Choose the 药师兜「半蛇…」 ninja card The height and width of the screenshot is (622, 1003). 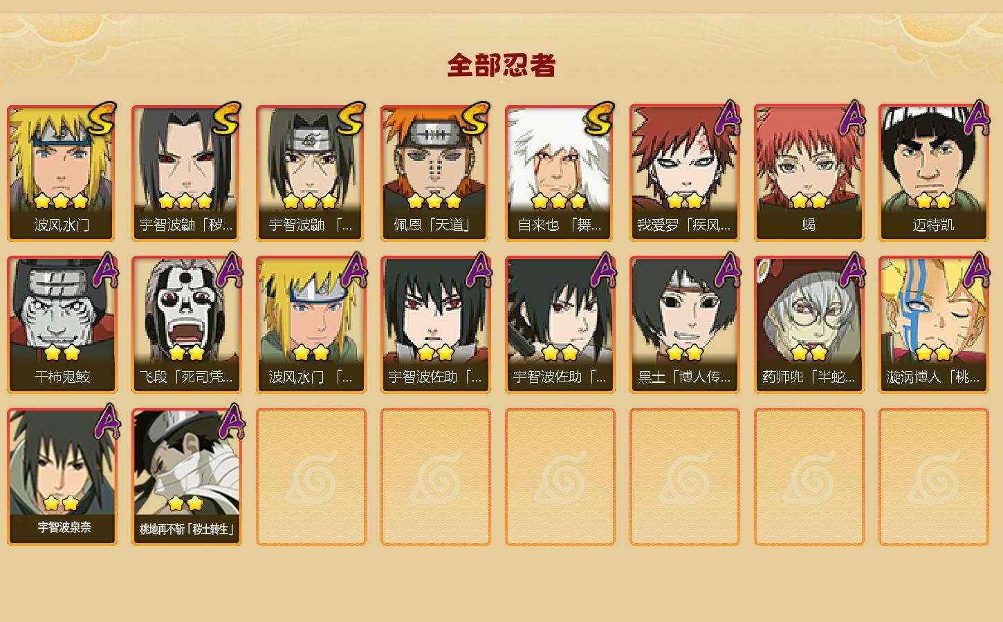(x=809, y=325)
